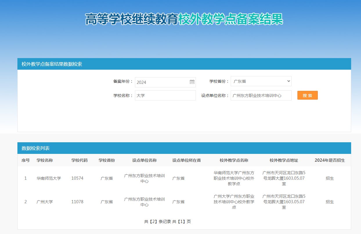
Task: Click the 学校名称 school name input
Action: (x=165, y=95)
